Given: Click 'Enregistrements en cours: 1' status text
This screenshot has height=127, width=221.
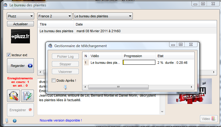Looking at the screenshot, I should click(x=20, y=80).
